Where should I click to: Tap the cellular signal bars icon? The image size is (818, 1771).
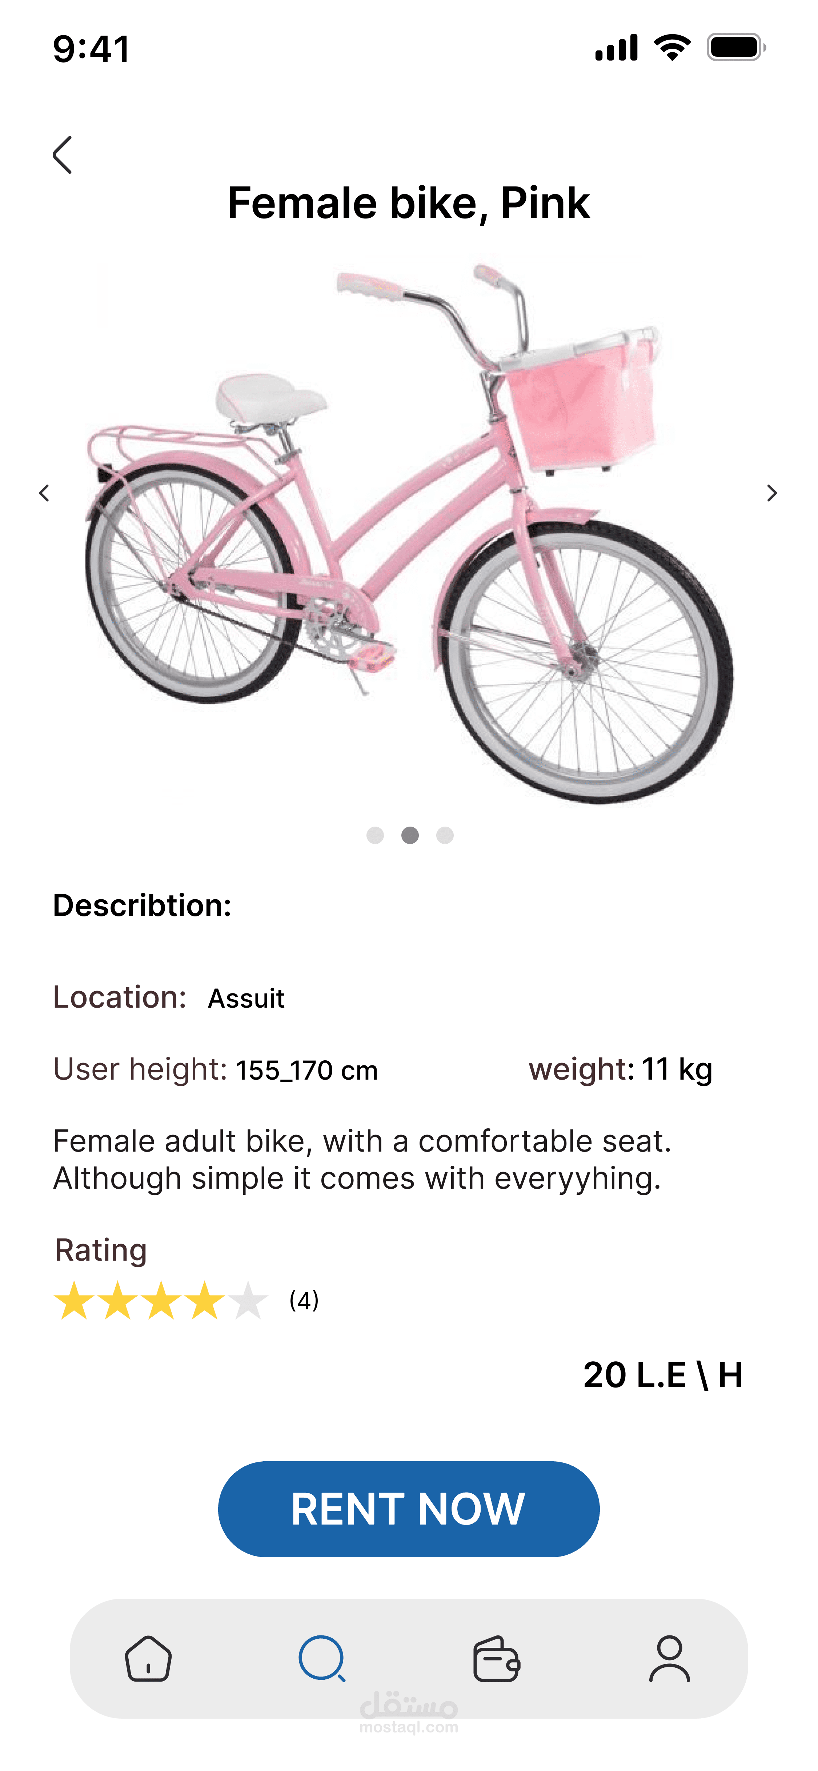click(x=616, y=47)
